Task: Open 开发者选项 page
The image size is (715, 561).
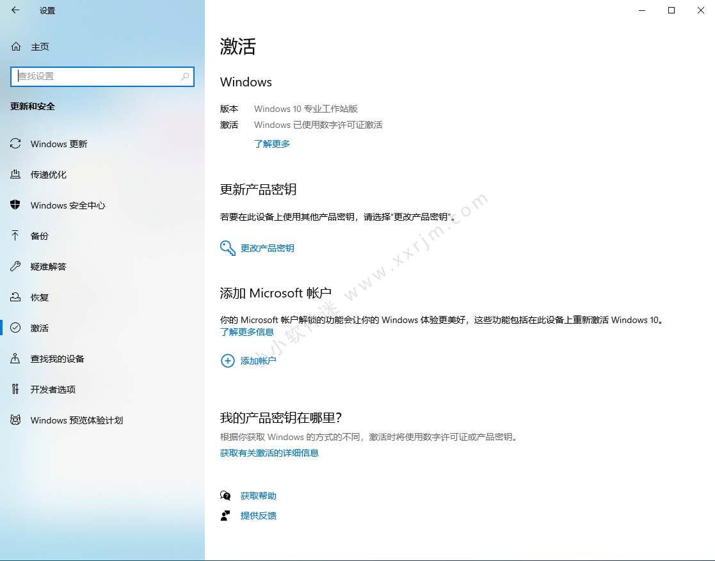Action: tap(52, 390)
